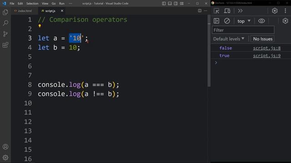Open the Source Control view
Screen dimensions: 291x163
click(x=5, y=34)
